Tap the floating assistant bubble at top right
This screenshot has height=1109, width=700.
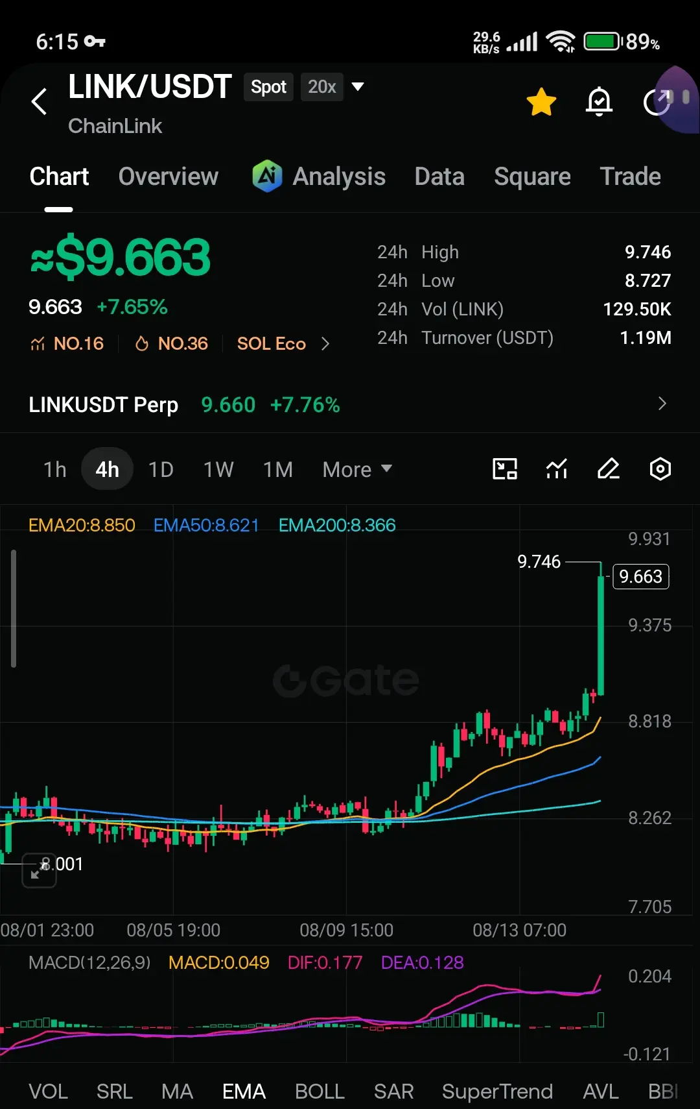click(x=677, y=99)
